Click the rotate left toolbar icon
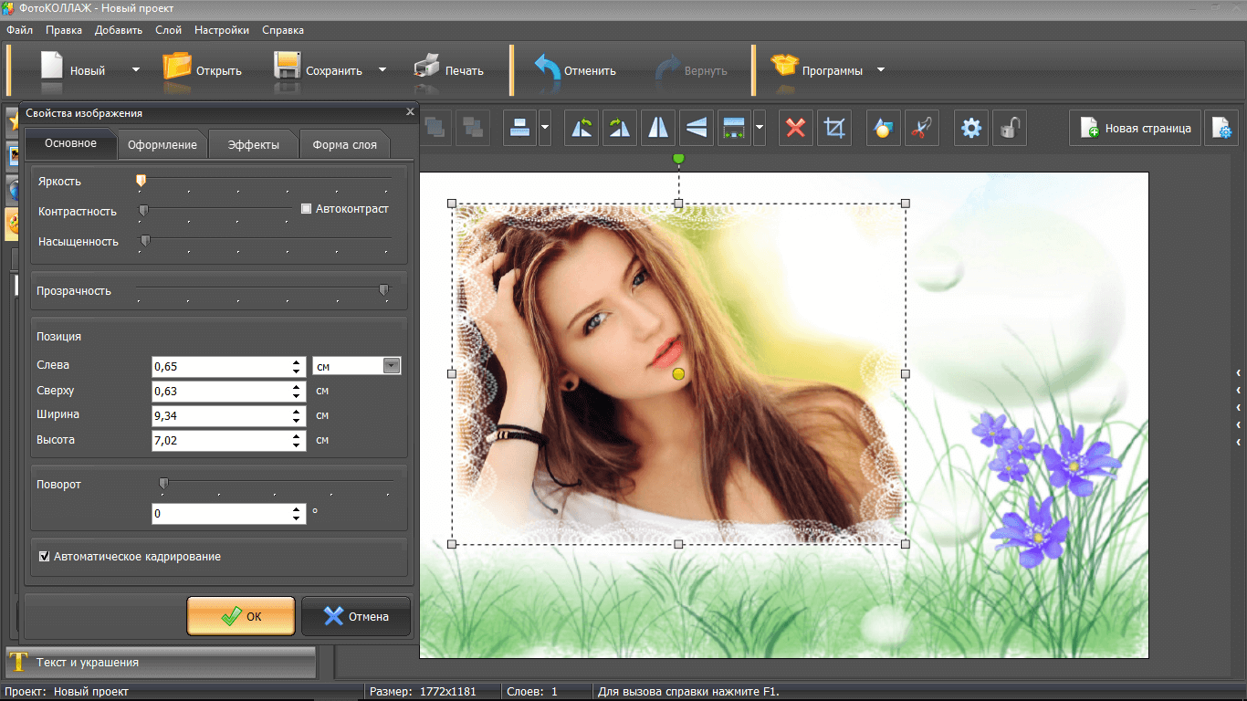 (582, 129)
